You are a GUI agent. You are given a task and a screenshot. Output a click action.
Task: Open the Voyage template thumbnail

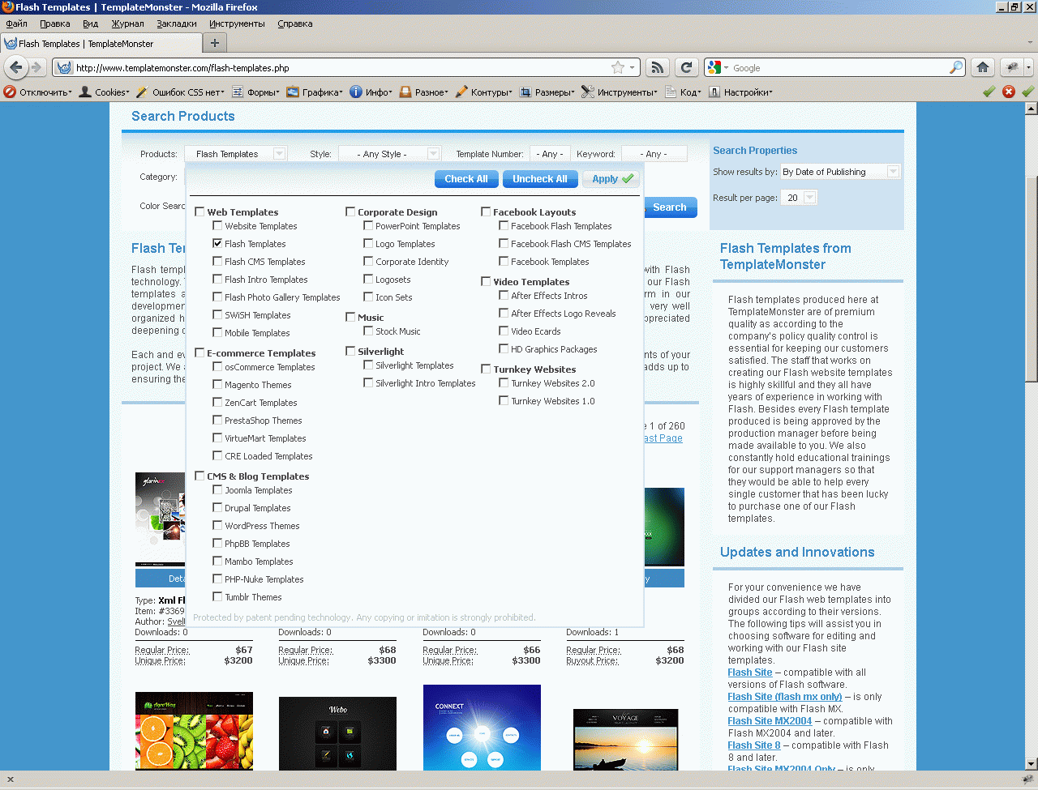[625, 740]
